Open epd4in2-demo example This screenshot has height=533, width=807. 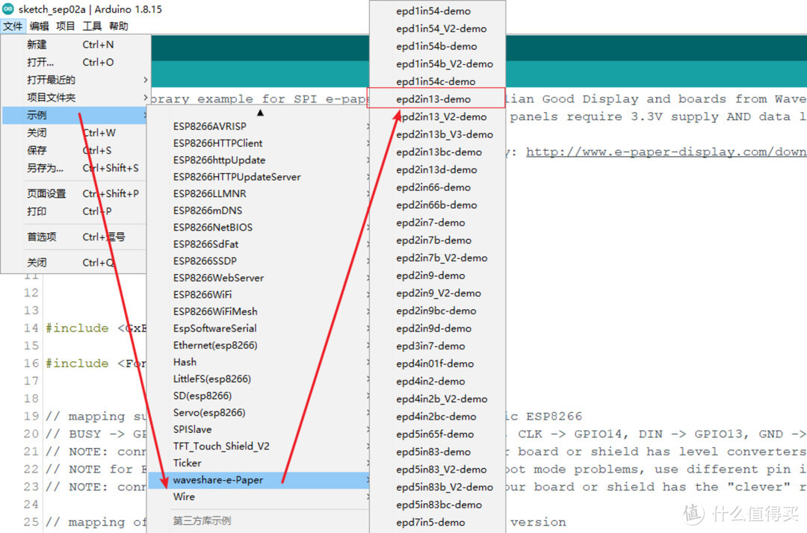437,381
